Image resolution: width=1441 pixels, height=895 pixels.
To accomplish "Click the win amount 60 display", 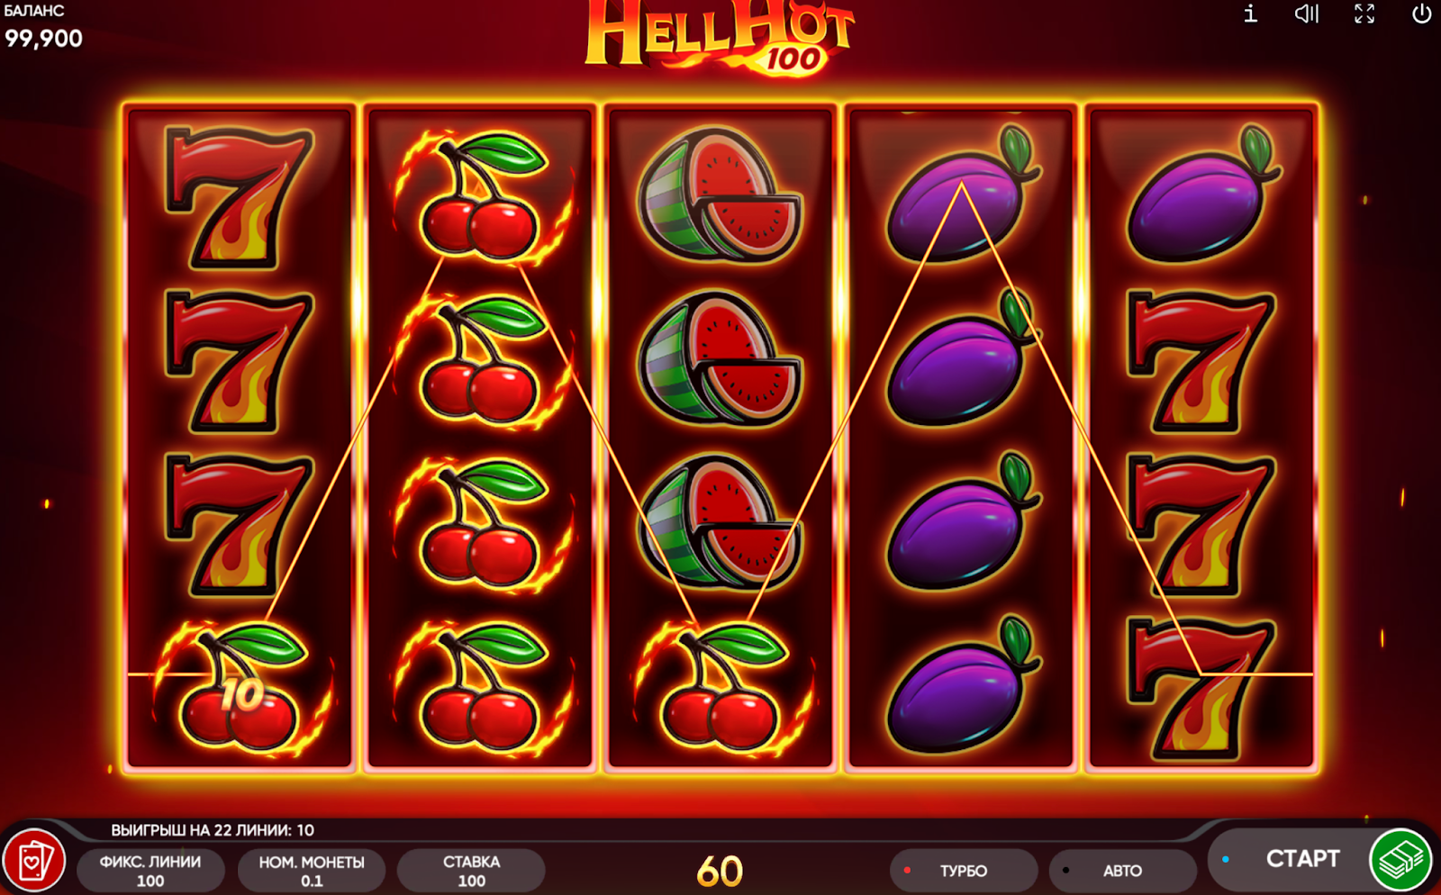I will click(720, 872).
